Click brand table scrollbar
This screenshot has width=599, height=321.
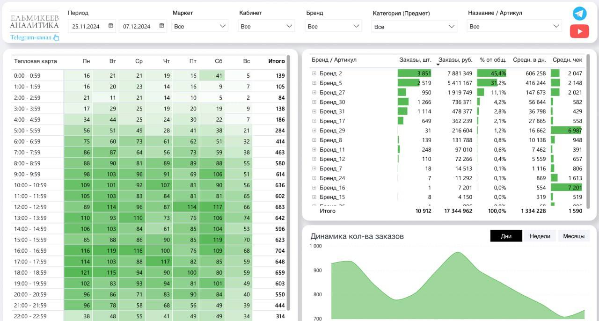pos(588,131)
